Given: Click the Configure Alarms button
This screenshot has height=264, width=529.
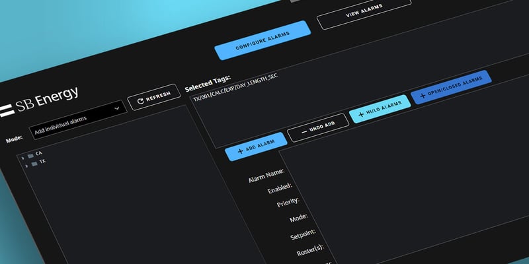Looking at the screenshot, I should [263, 40].
